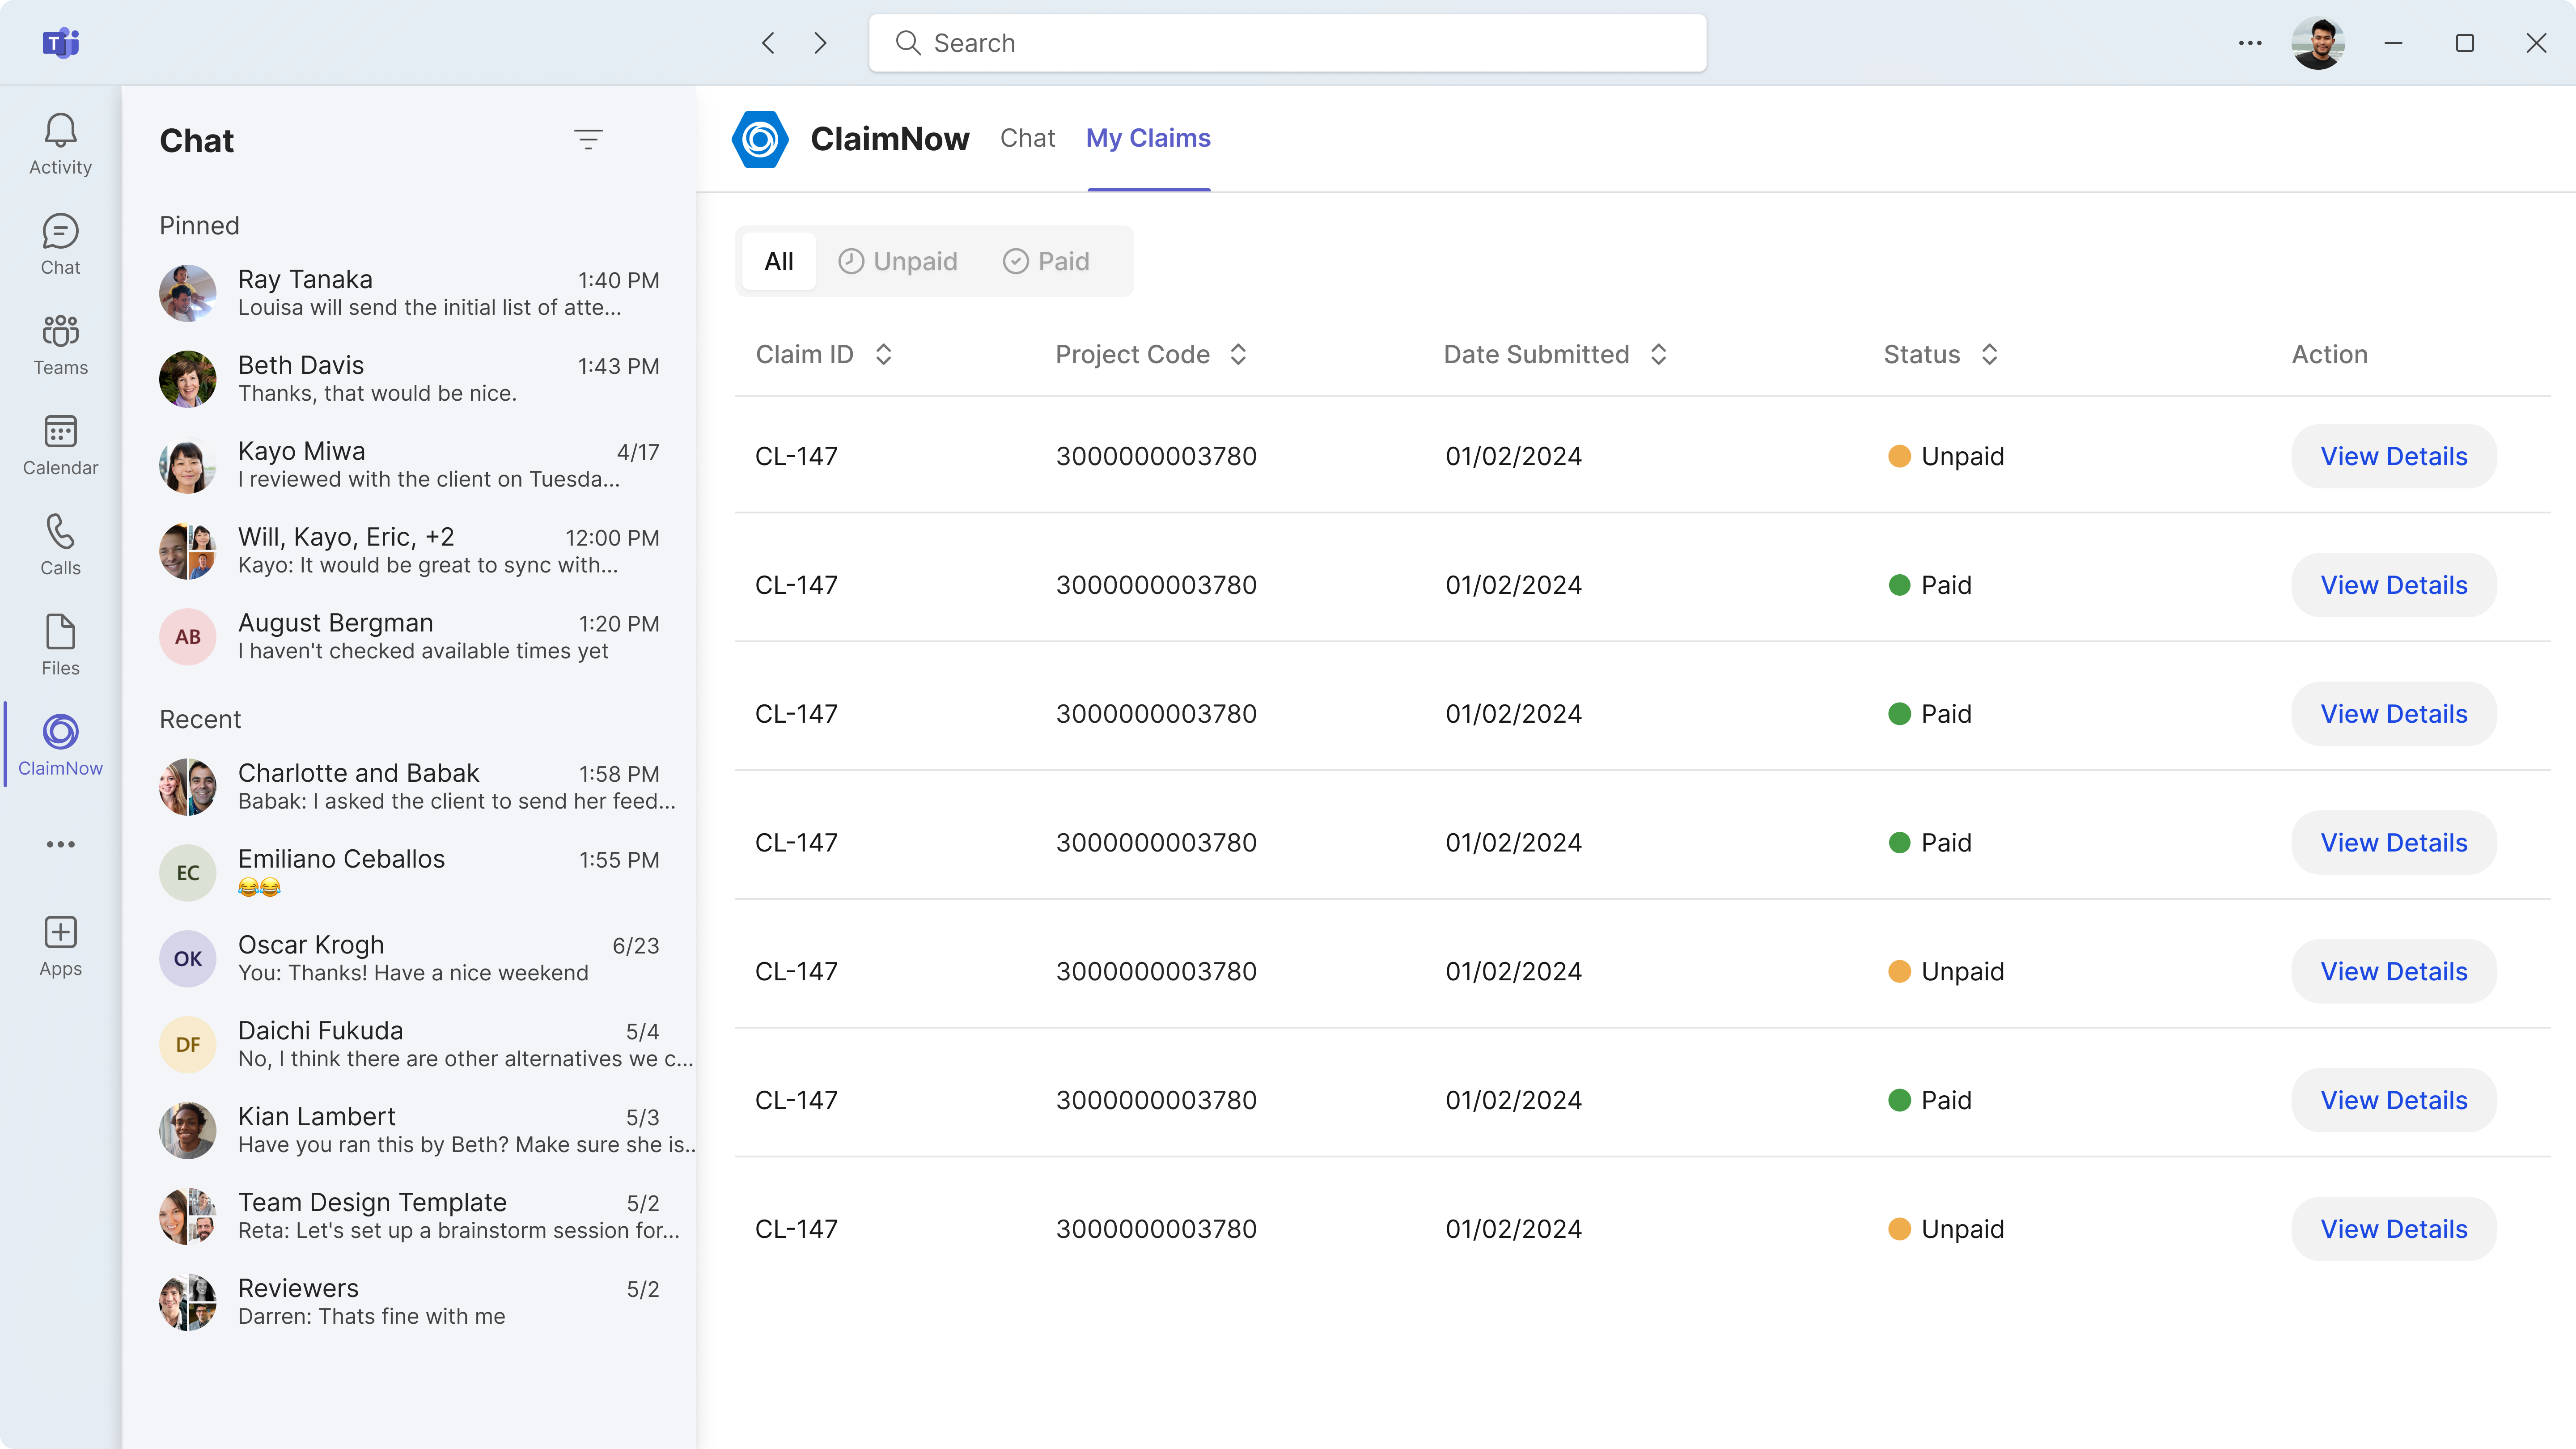The width and height of the screenshot is (2576, 1449).
Task: Sort by Status column arrows
Action: click(1989, 354)
